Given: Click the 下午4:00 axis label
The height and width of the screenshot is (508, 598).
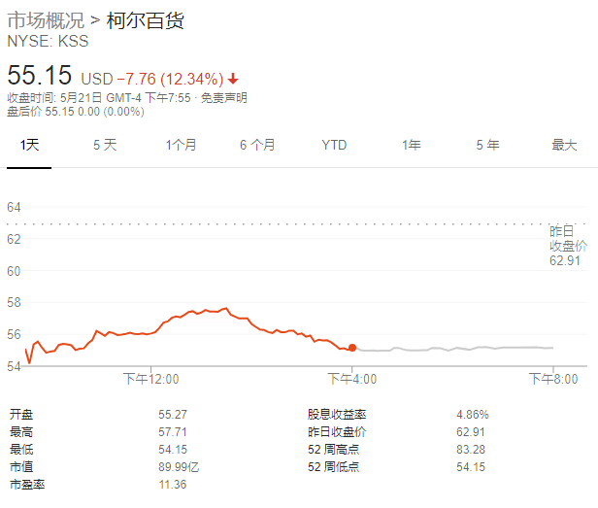Looking at the screenshot, I should click(x=352, y=379).
